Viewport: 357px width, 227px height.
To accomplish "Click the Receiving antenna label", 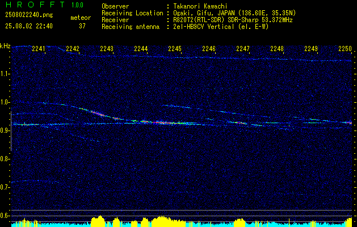I will click(131, 27).
